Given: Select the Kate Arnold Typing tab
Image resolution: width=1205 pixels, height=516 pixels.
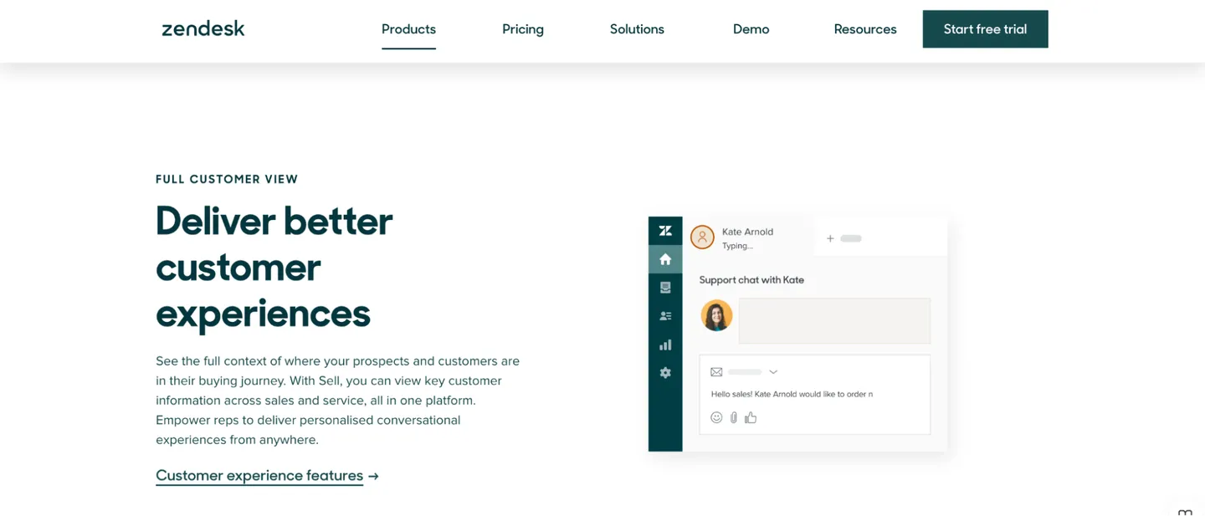Looking at the screenshot, I should (x=748, y=238).
